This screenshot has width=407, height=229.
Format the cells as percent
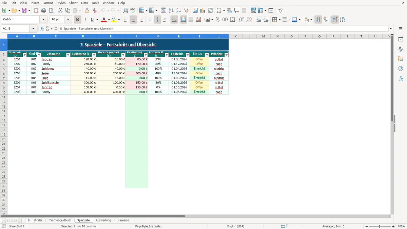tap(217, 20)
